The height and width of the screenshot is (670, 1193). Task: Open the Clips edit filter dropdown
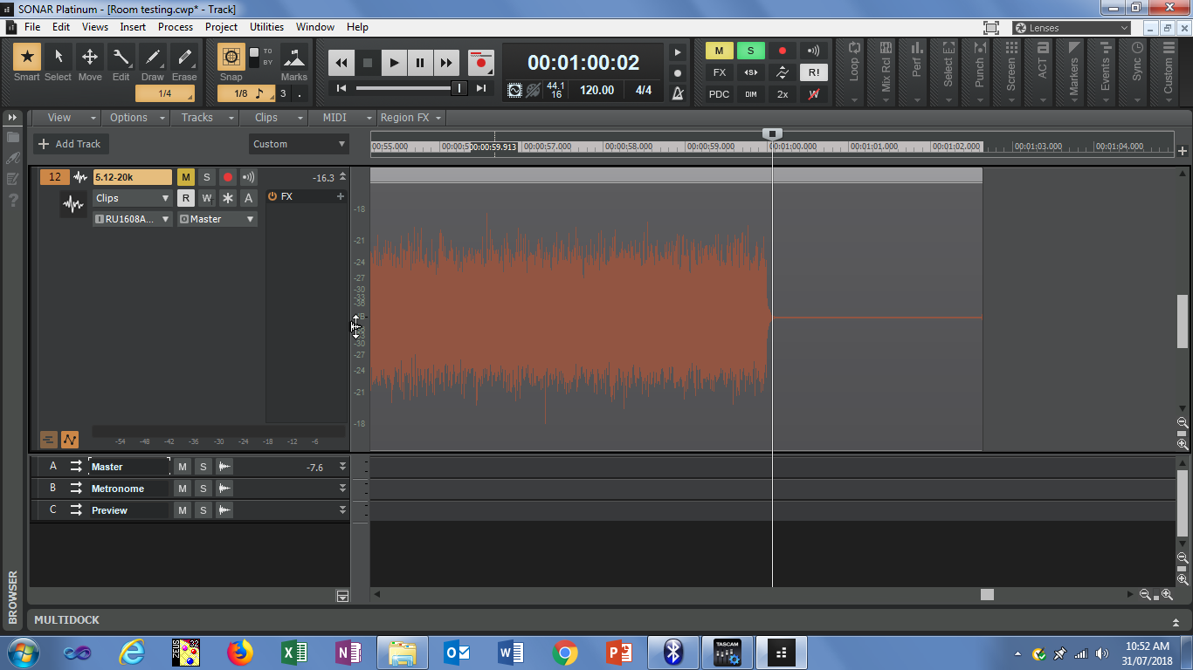pyautogui.click(x=133, y=198)
